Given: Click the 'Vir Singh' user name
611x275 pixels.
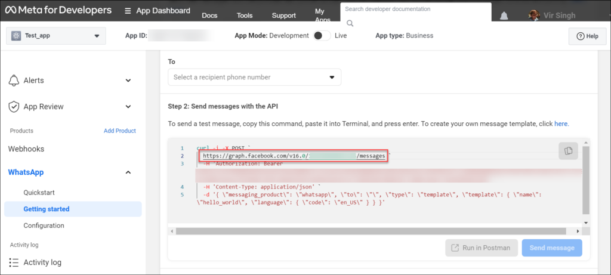Looking at the screenshot, I should pos(558,16).
